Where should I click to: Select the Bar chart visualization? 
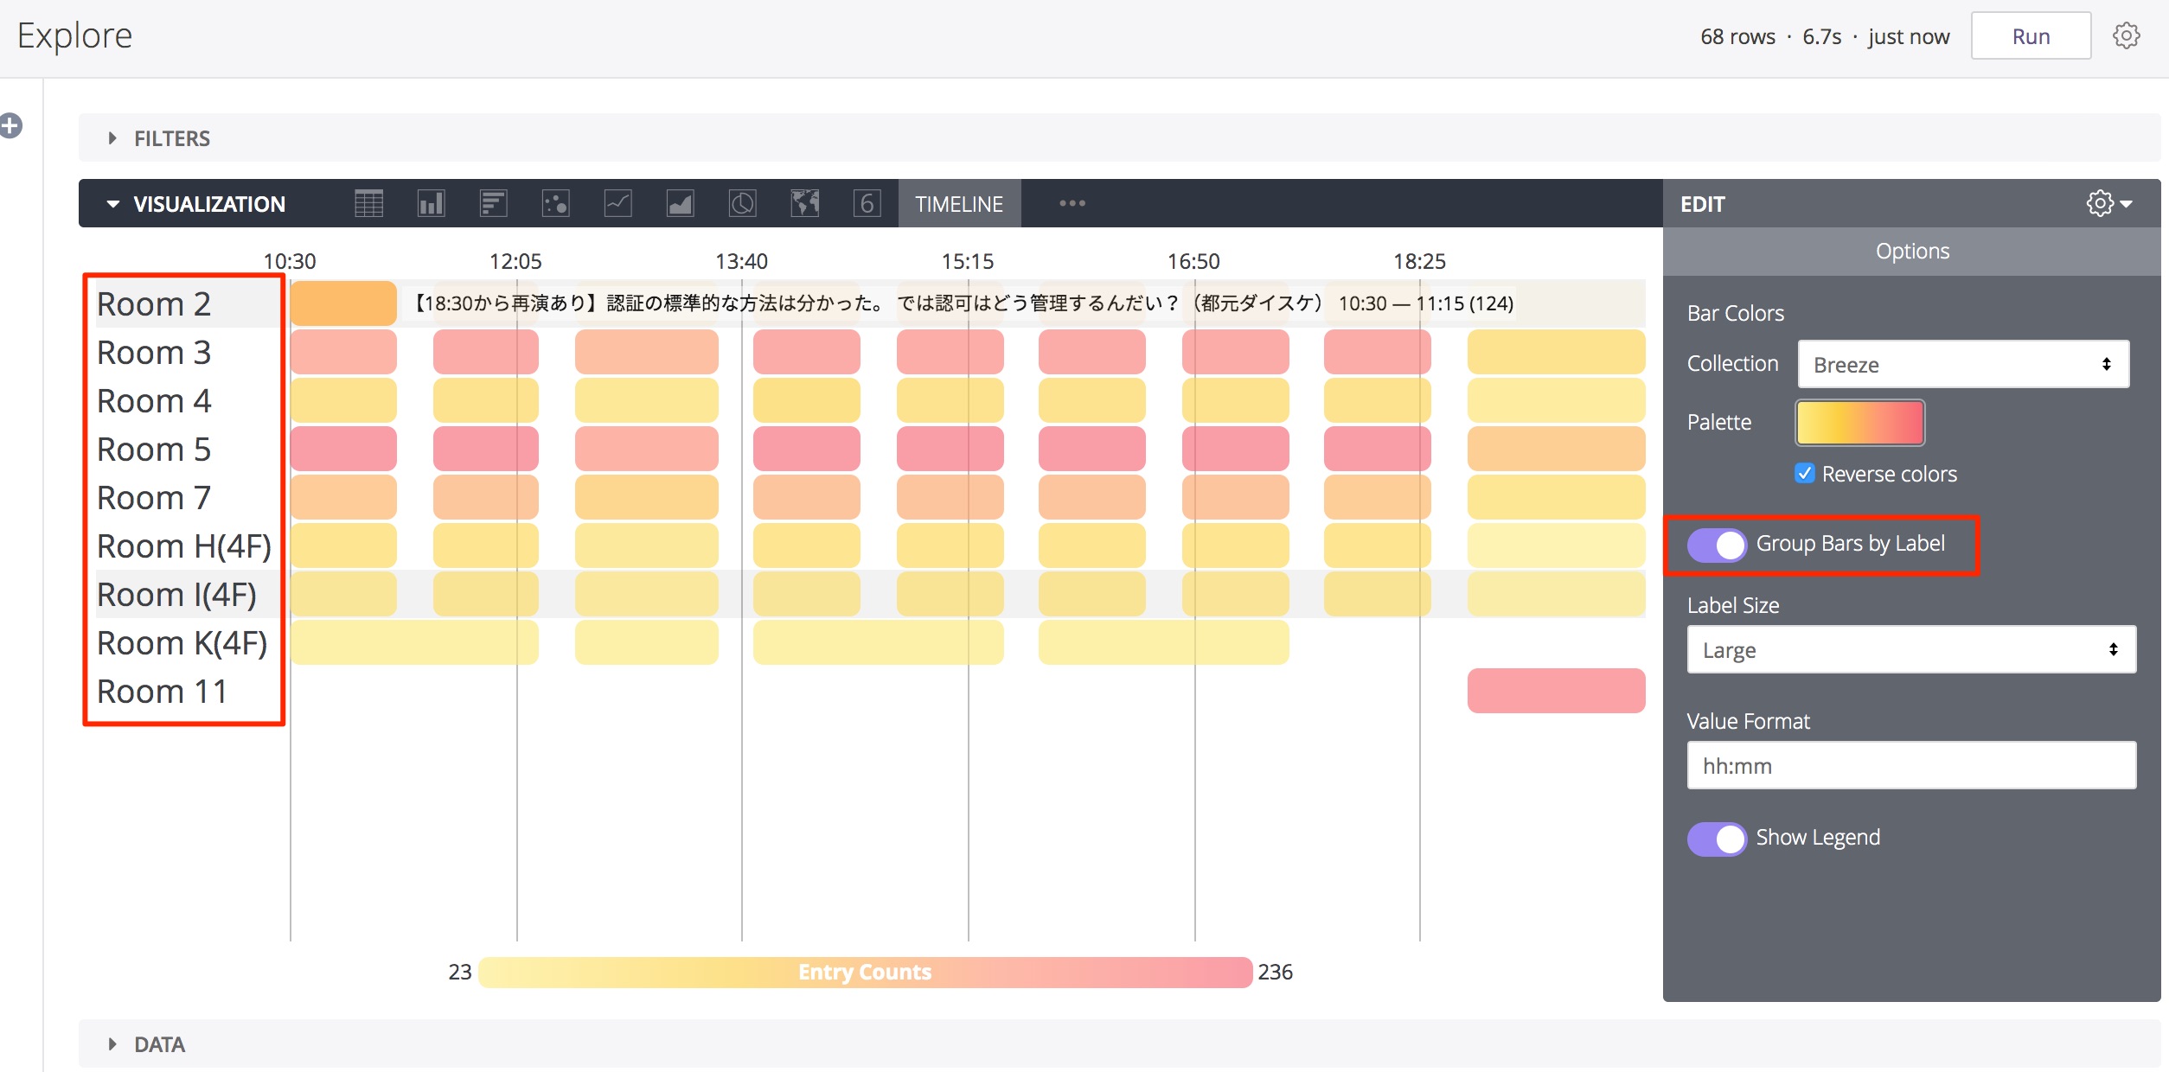point(493,203)
